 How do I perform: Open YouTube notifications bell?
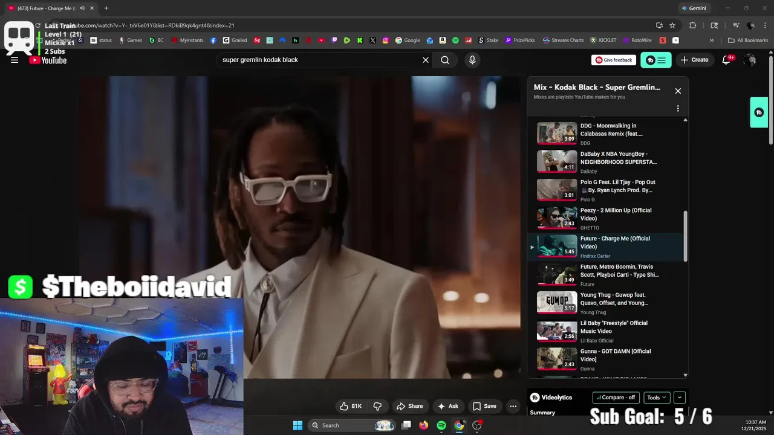pos(727,60)
